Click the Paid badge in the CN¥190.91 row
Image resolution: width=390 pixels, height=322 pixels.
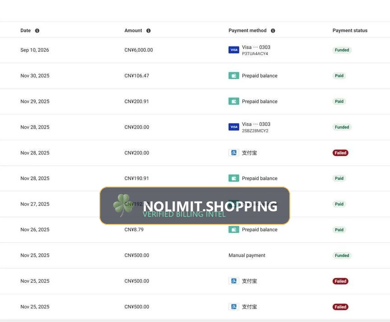coord(339,178)
